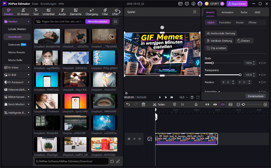Open the Text tool tab

(x=36, y=12)
